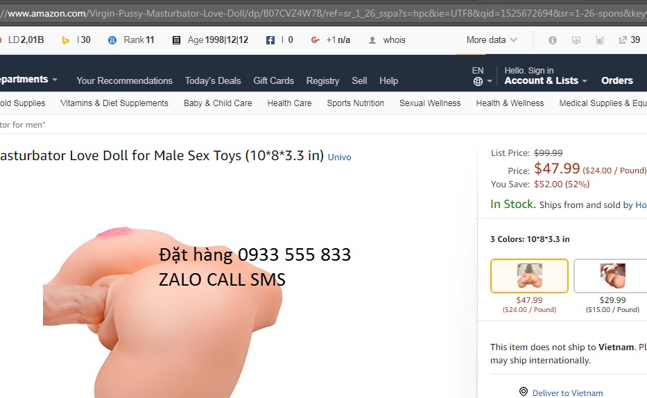Viewport: 647px width, 398px height.
Task: Open external links icon showing 39
Action: click(623, 40)
